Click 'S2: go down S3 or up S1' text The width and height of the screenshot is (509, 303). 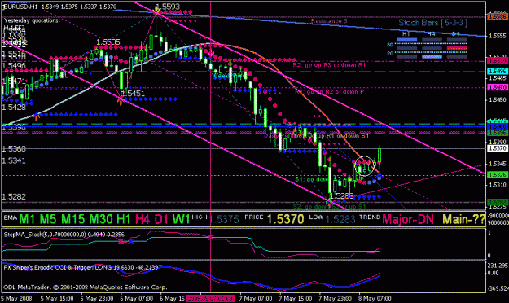[x=329, y=207]
